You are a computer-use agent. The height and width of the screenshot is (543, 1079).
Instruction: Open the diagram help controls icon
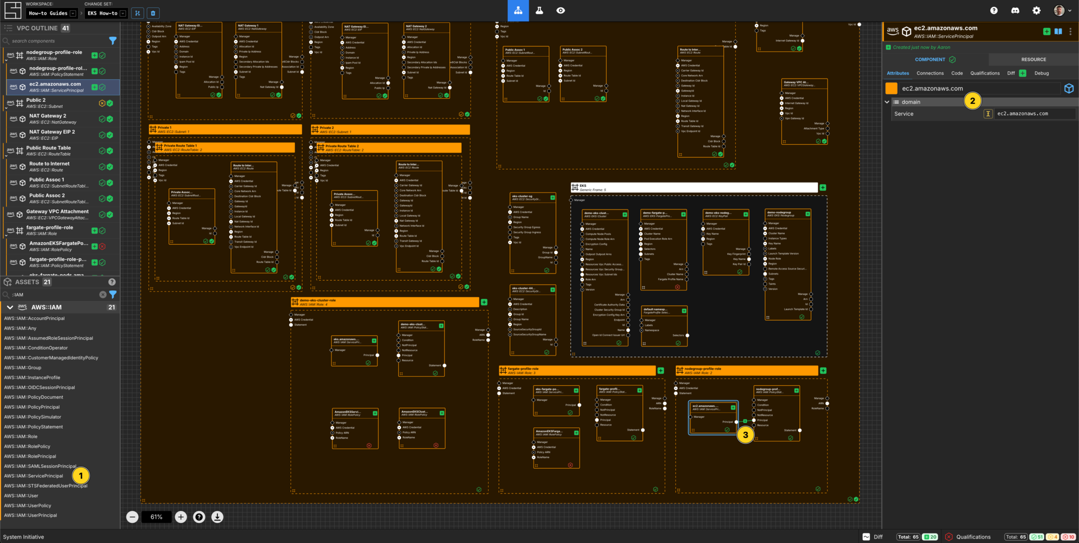click(x=199, y=517)
